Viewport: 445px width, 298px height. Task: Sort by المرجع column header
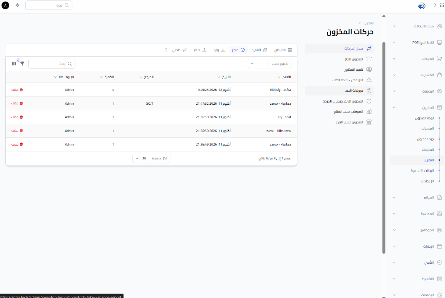tap(146, 77)
